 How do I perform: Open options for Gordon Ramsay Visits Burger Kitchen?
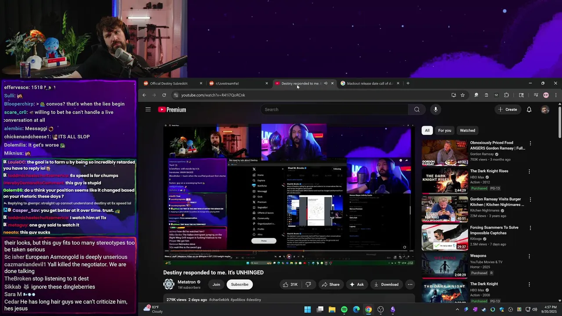[x=530, y=200]
